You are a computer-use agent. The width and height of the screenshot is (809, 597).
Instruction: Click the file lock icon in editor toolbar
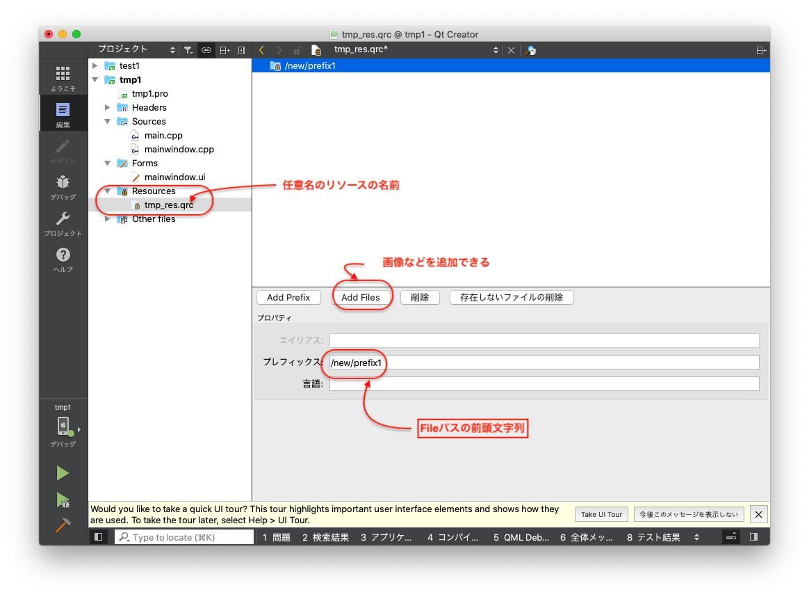[297, 50]
